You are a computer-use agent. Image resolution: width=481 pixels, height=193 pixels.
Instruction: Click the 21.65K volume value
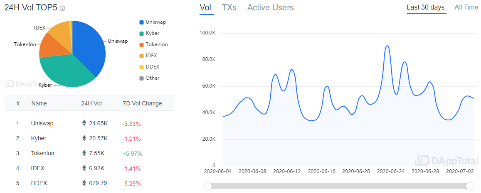tap(98, 123)
